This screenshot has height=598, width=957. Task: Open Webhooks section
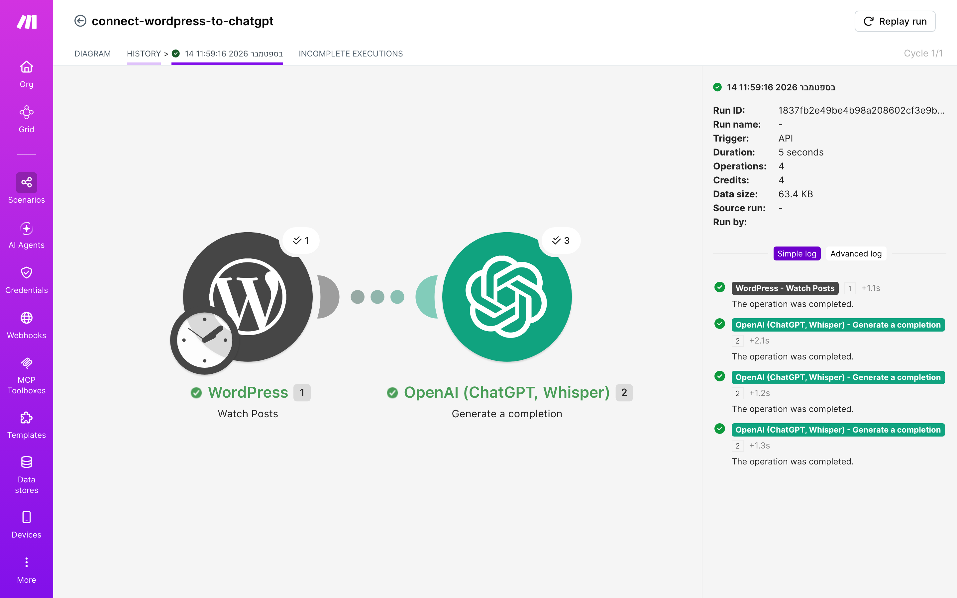27,326
